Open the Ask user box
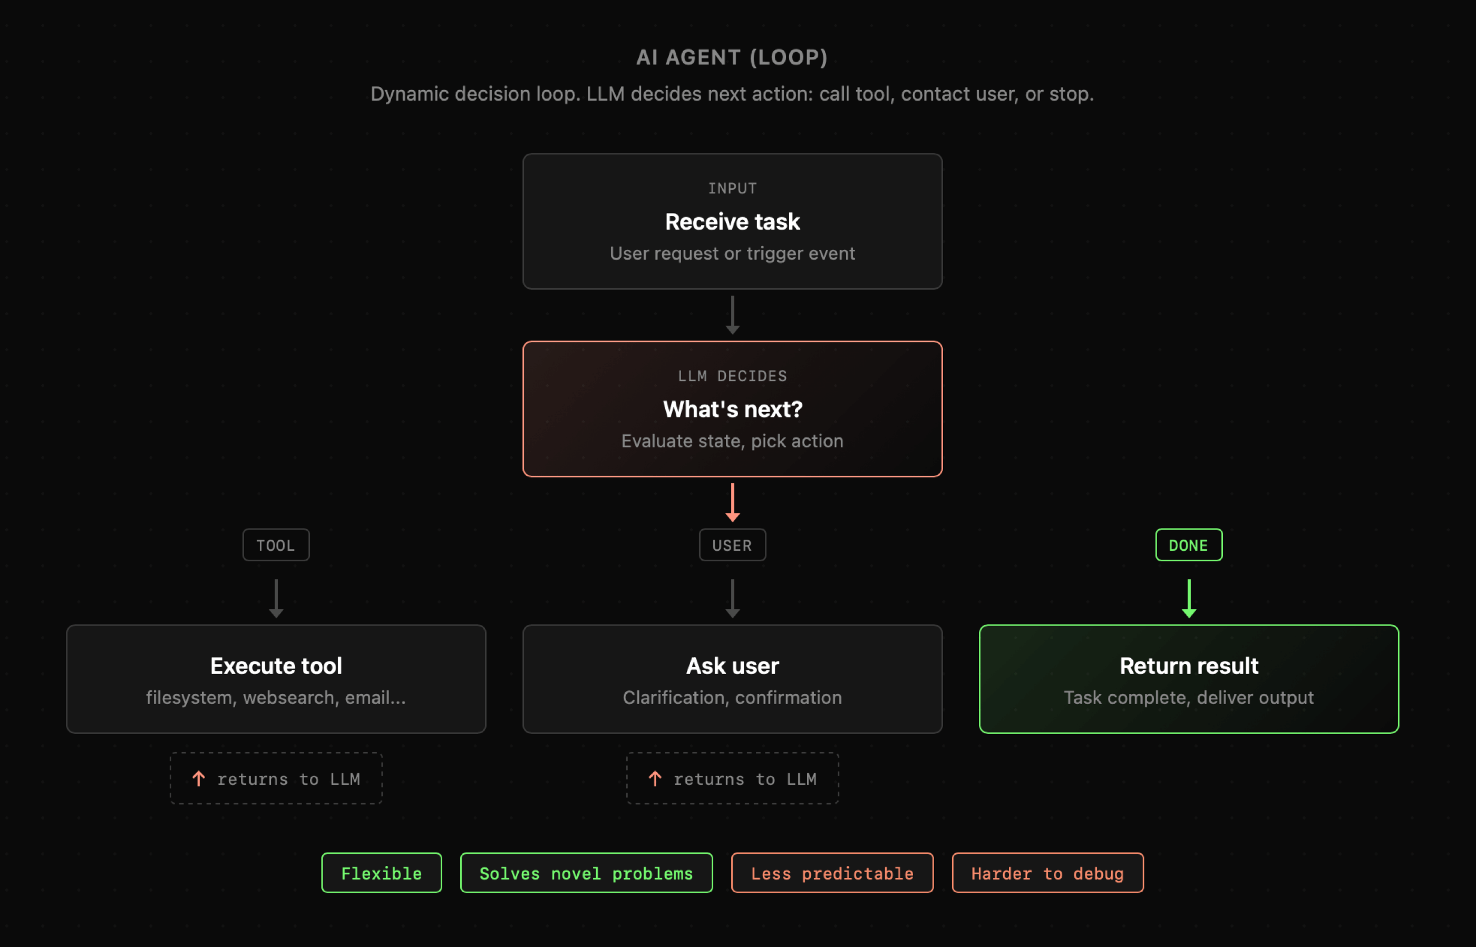The width and height of the screenshot is (1476, 947). point(732,679)
